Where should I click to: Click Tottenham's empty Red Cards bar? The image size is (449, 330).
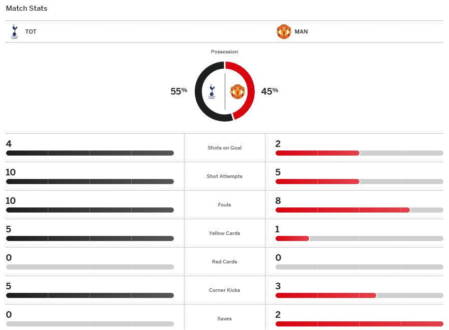89,267
